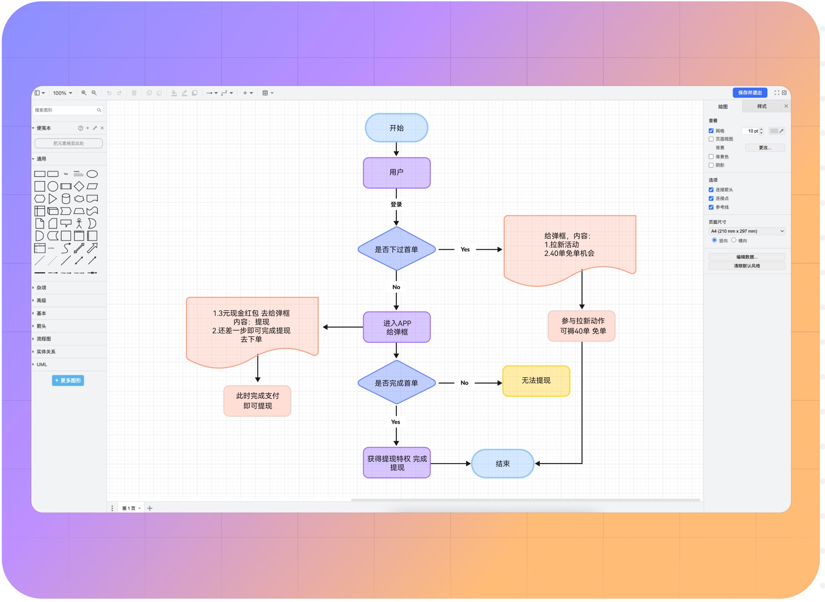Toggle the 连接箭头 checkbox
This screenshot has width=825, height=602.
[x=711, y=190]
